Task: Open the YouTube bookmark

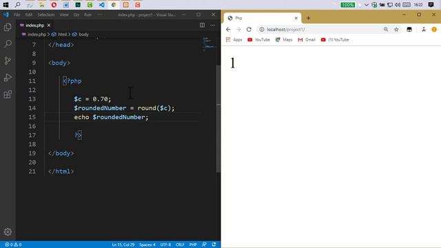Action: [x=259, y=40]
